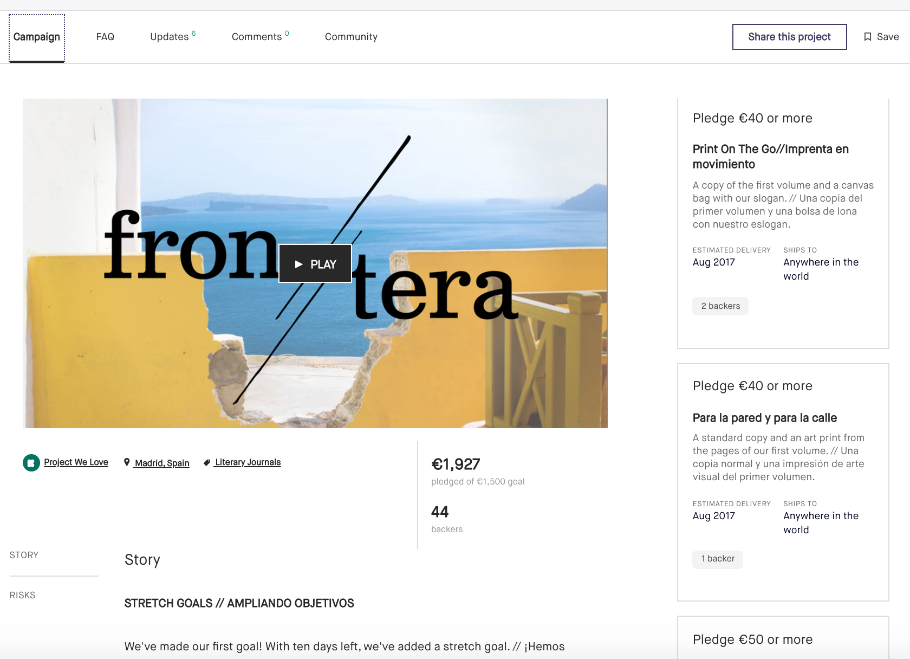This screenshot has width=910, height=659.
Task: Follow the Madrid, Spain location link
Action: (162, 463)
